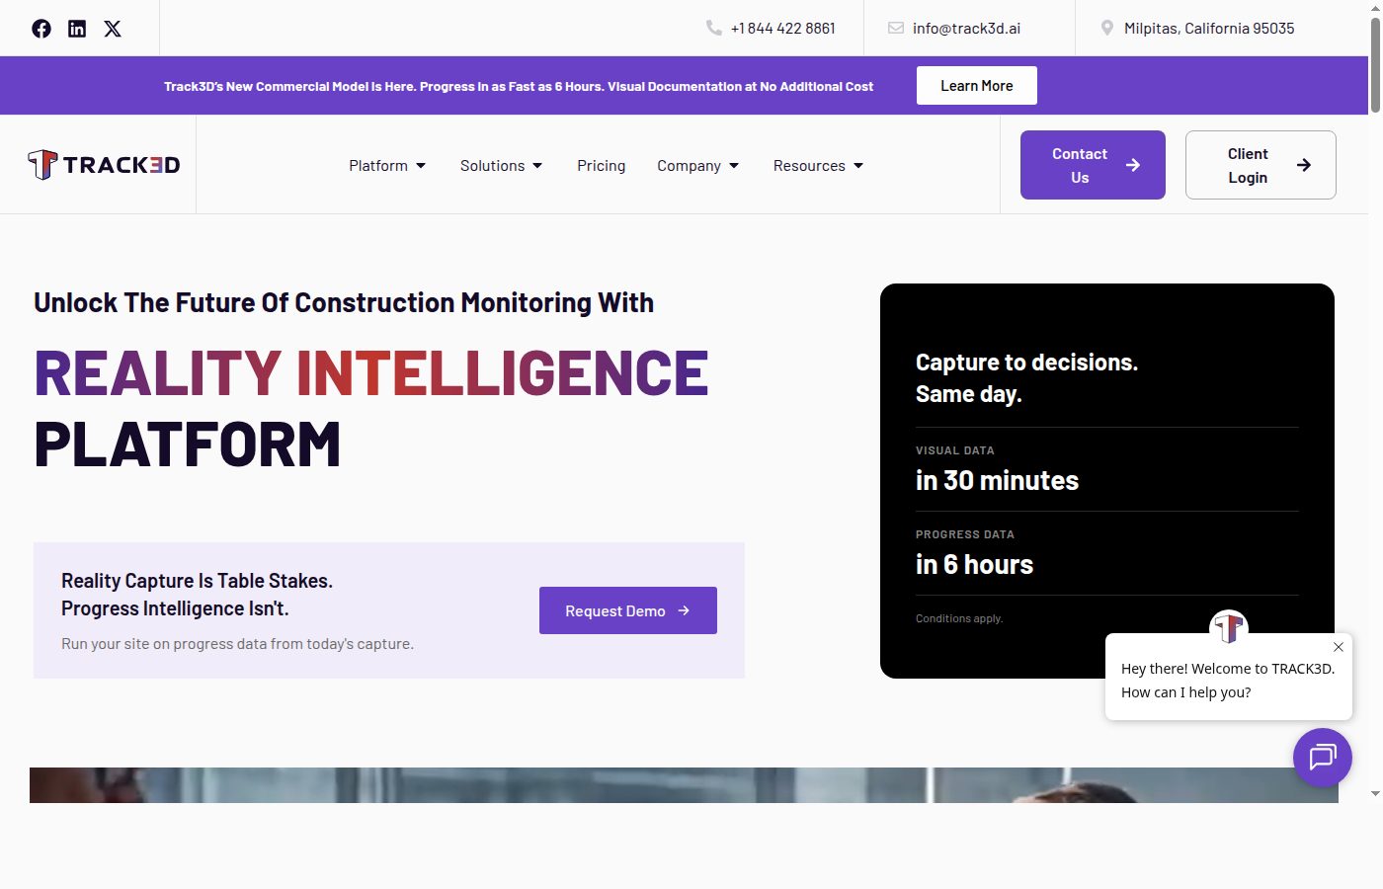Click the page vertical scrollbar thumb
Screen dimensions: 1383x889
(1375, 64)
